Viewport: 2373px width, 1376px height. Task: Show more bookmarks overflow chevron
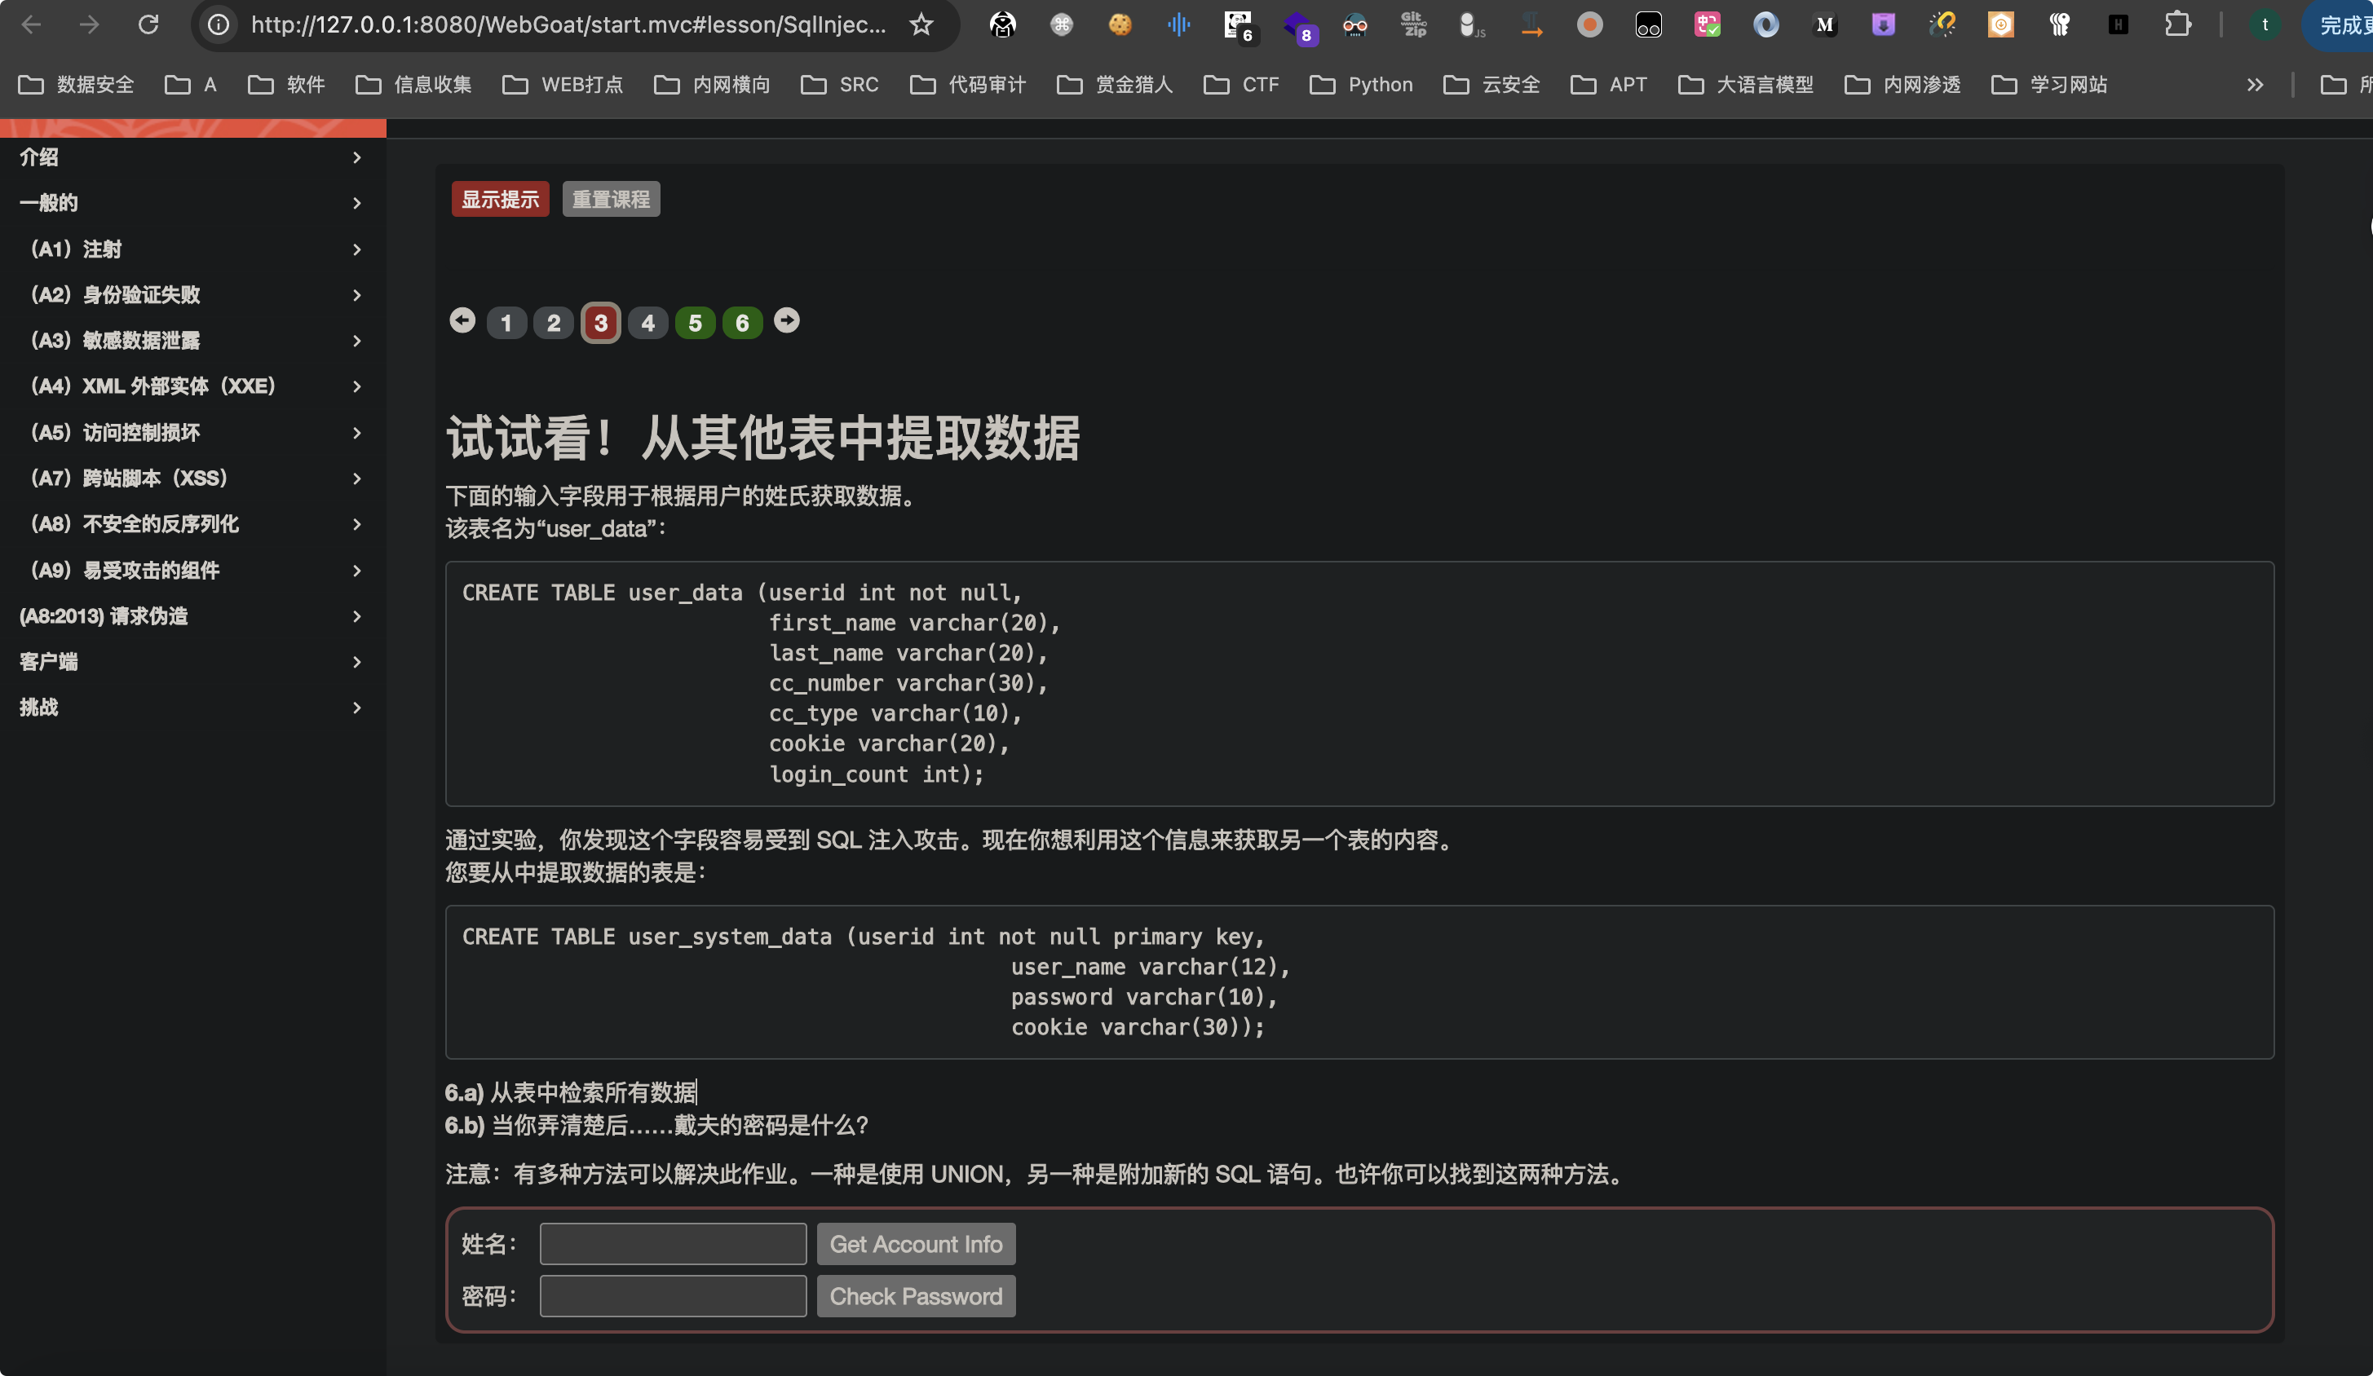[2256, 85]
